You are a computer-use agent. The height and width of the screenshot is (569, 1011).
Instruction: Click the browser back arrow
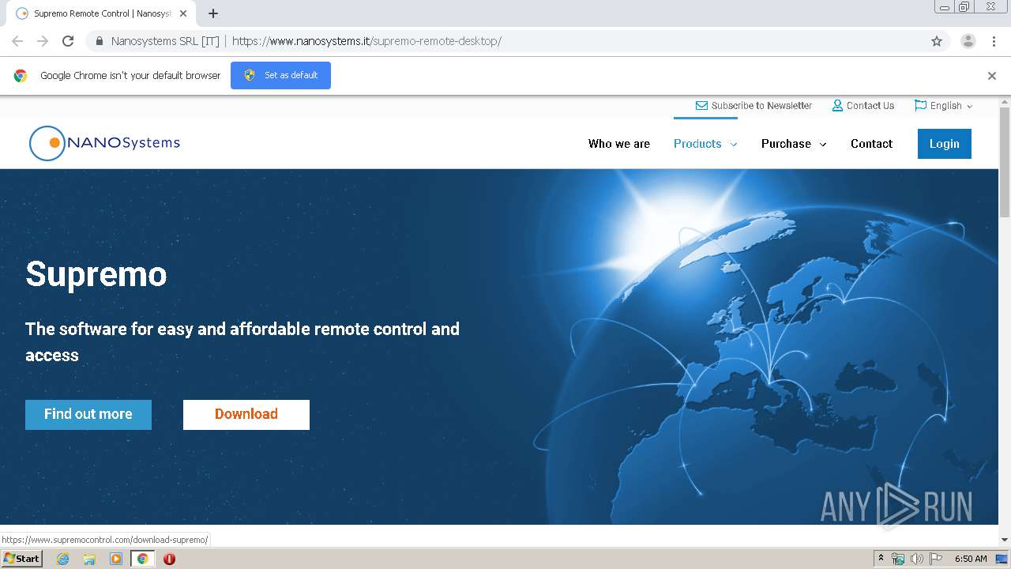(17, 41)
